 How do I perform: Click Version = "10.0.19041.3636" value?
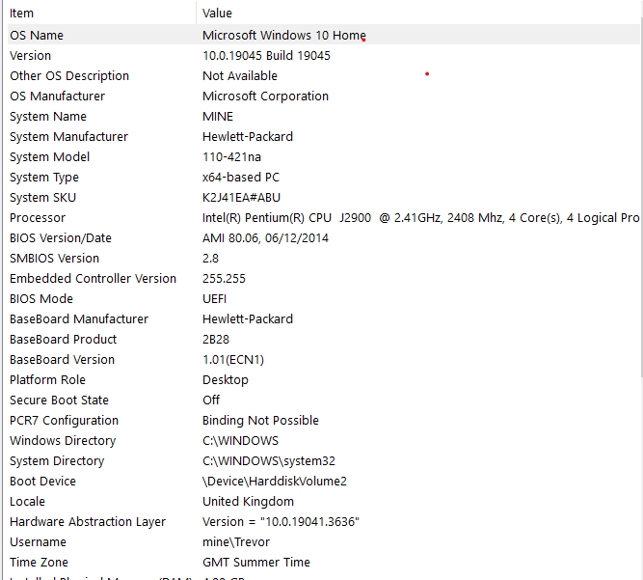[x=281, y=521]
